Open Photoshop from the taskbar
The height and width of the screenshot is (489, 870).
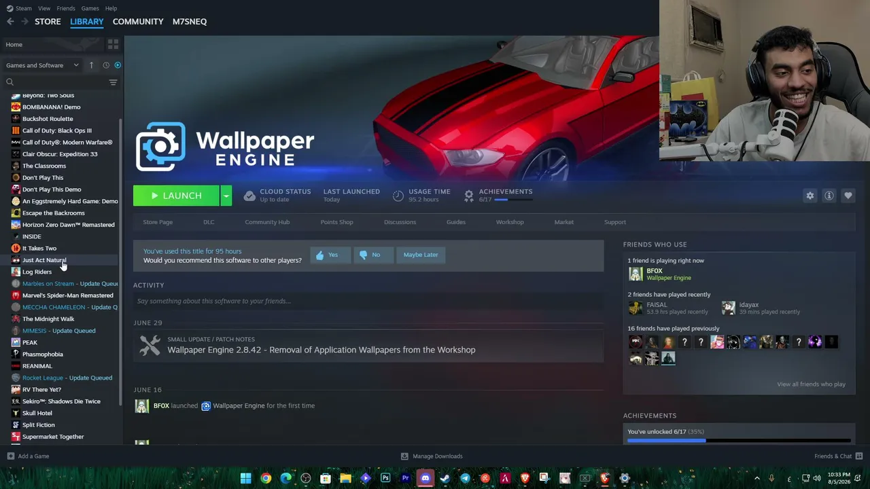click(385, 478)
